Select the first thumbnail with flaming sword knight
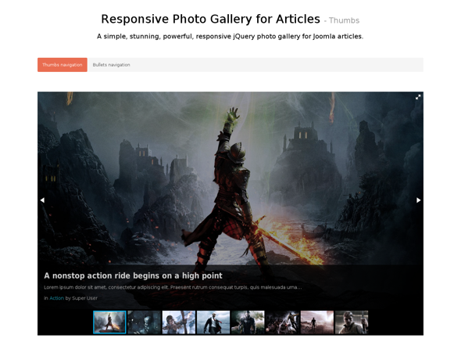 [109, 322]
